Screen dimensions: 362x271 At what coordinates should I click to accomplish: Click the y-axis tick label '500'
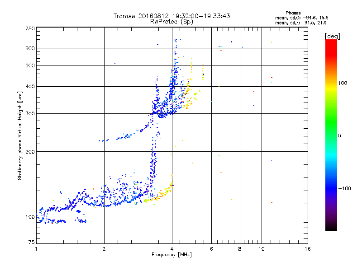(x=30, y=65)
